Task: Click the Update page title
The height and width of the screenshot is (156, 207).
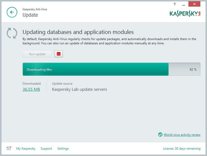Action: (x=30, y=15)
